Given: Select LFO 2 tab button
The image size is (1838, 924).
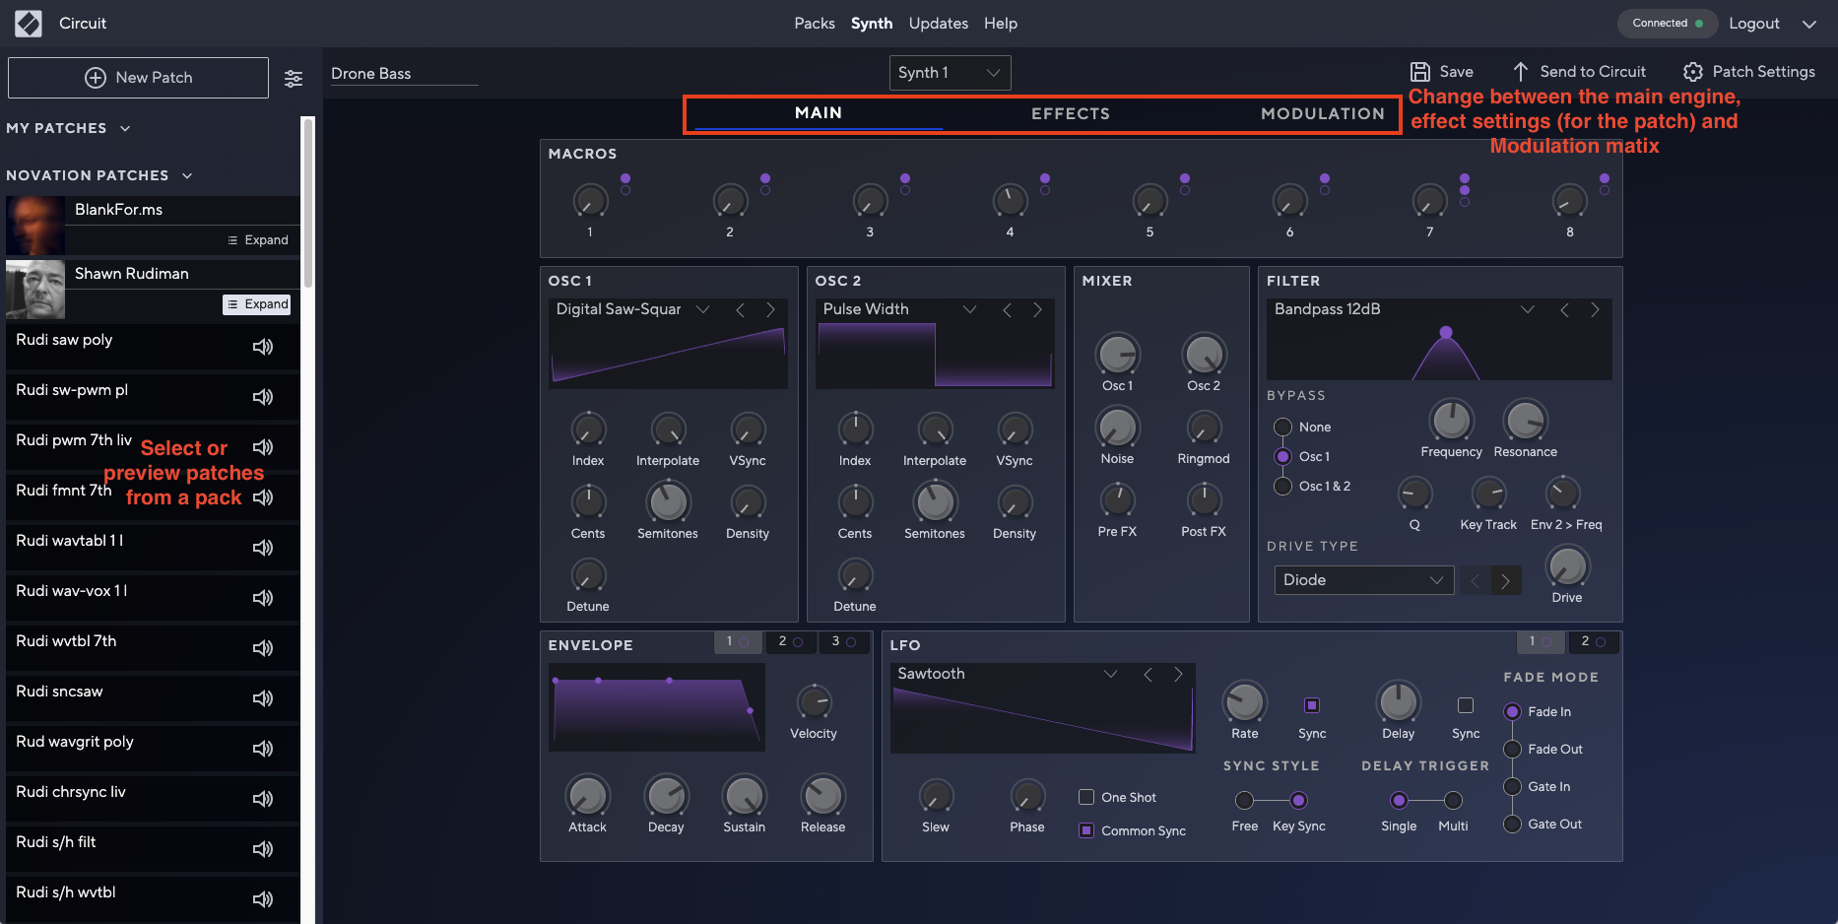Looking at the screenshot, I should (1593, 642).
